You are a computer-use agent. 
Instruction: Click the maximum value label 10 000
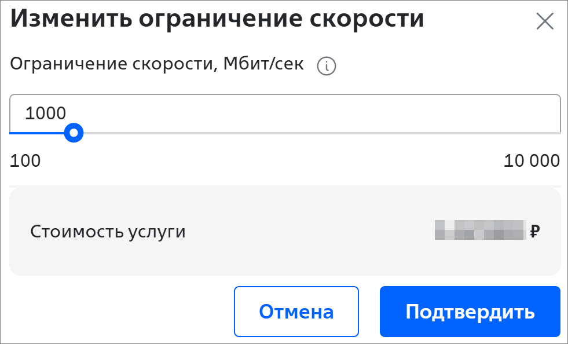[532, 160]
